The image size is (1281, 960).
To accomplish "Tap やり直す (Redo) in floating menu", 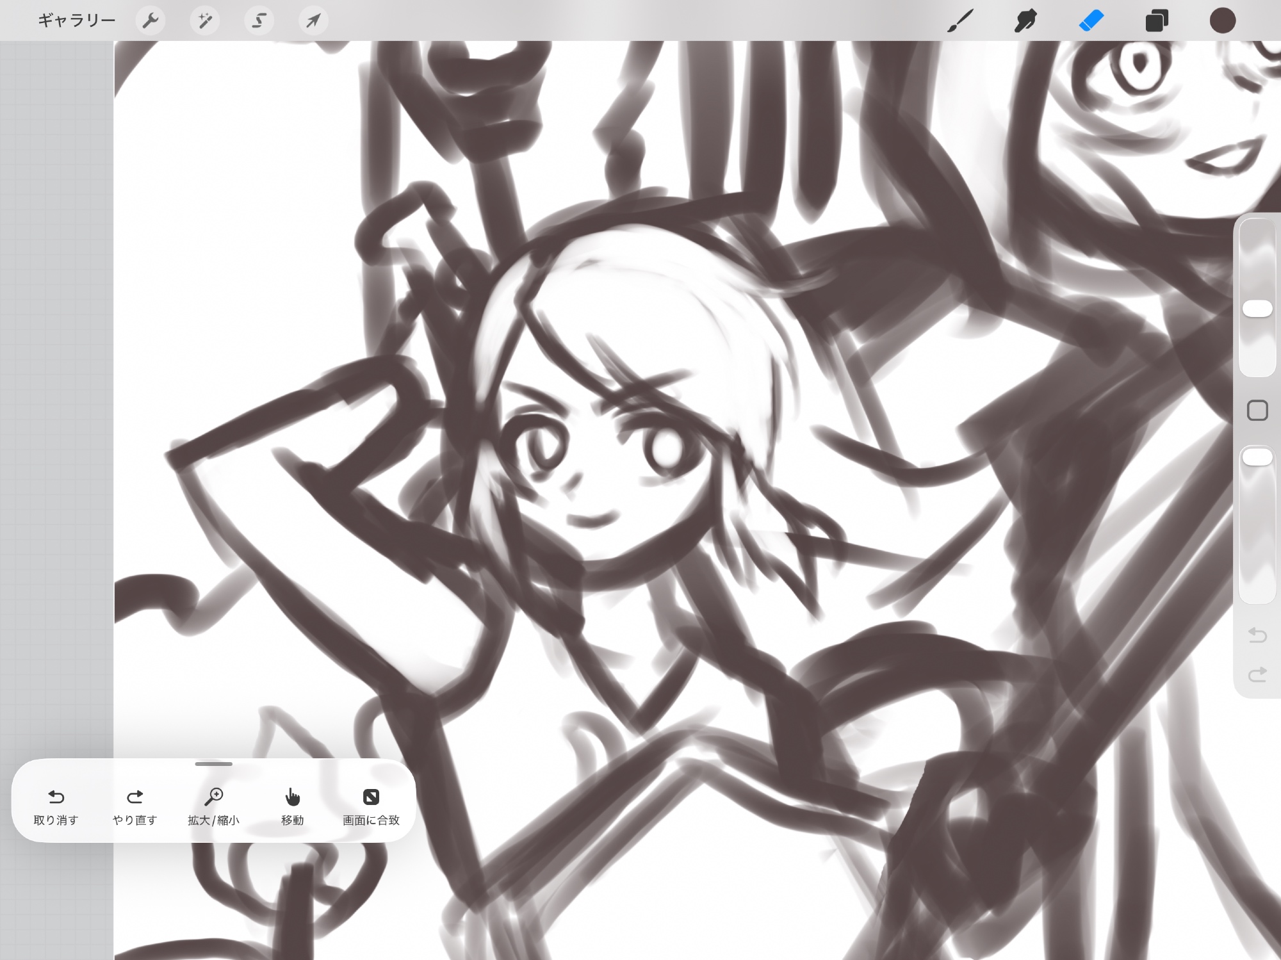I will (135, 806).
